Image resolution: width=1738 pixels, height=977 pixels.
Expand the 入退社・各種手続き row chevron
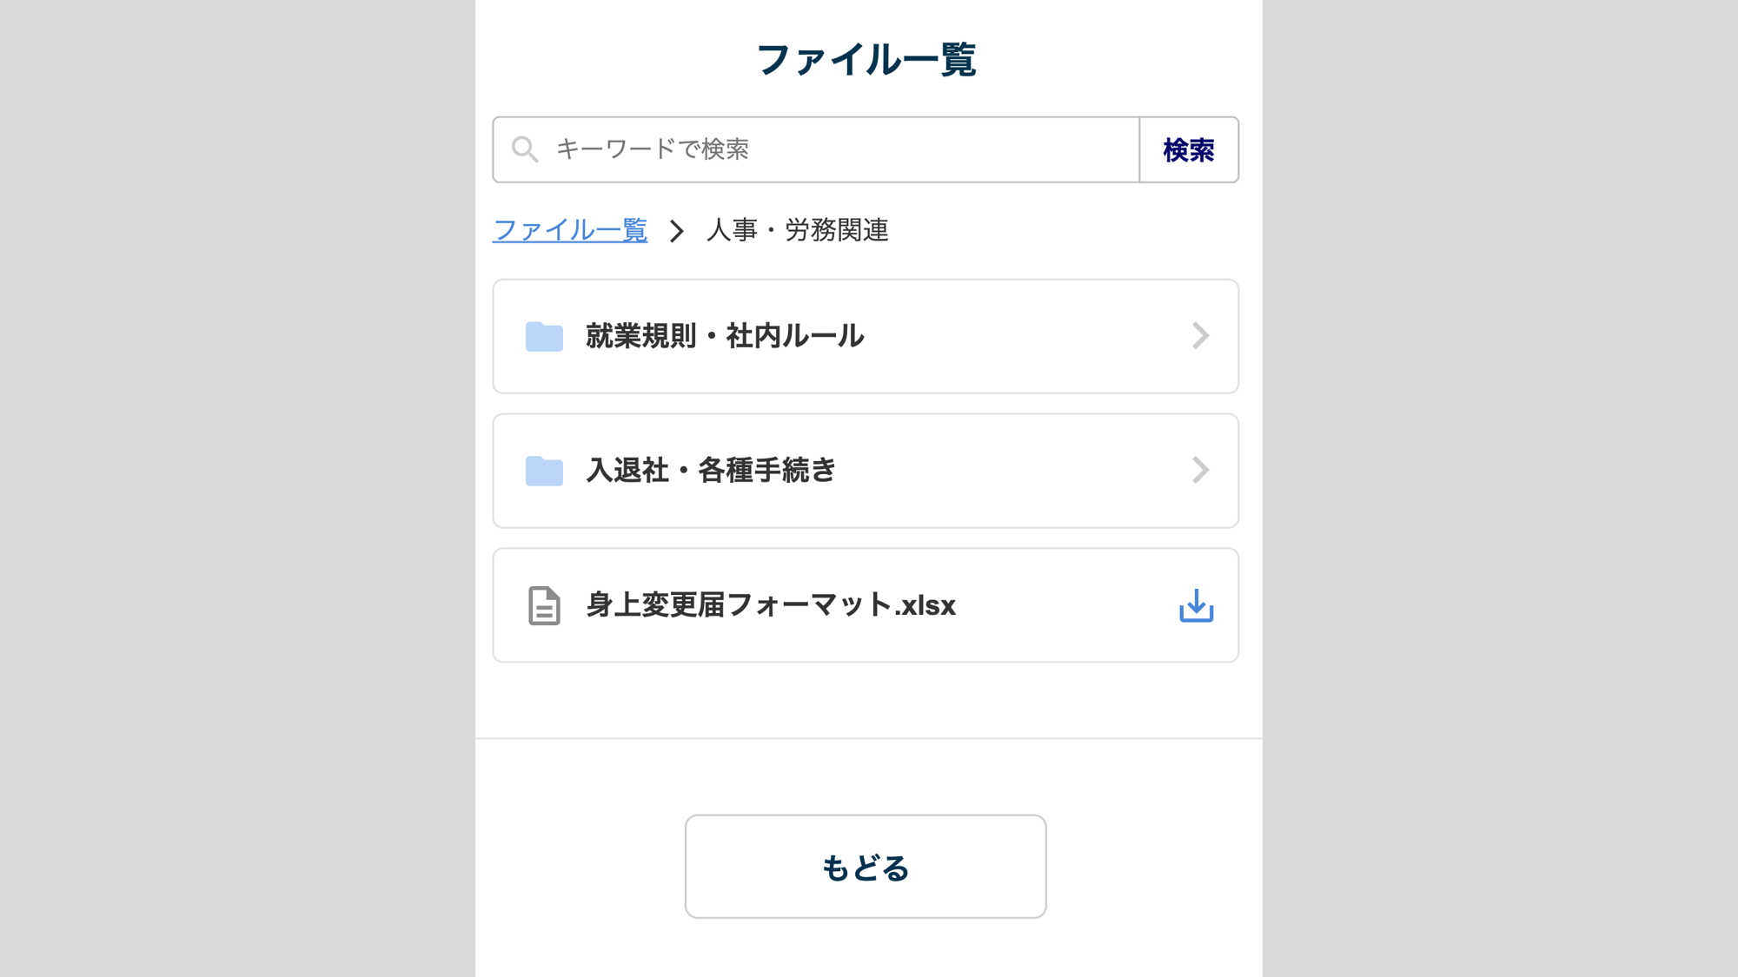[x=1200, y=471]
